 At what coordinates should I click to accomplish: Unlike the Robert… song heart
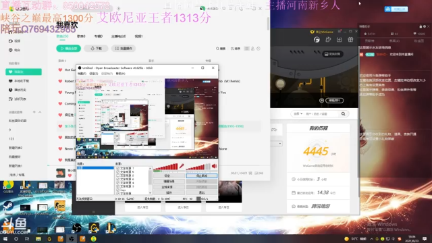pos(60,81)
